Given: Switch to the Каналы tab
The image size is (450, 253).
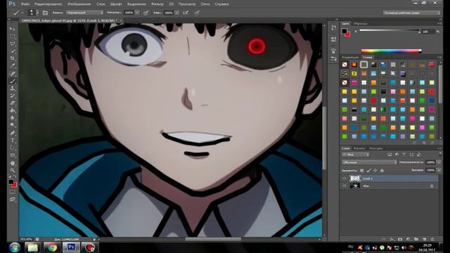Looking at the screenshot, I should point(359,148).
